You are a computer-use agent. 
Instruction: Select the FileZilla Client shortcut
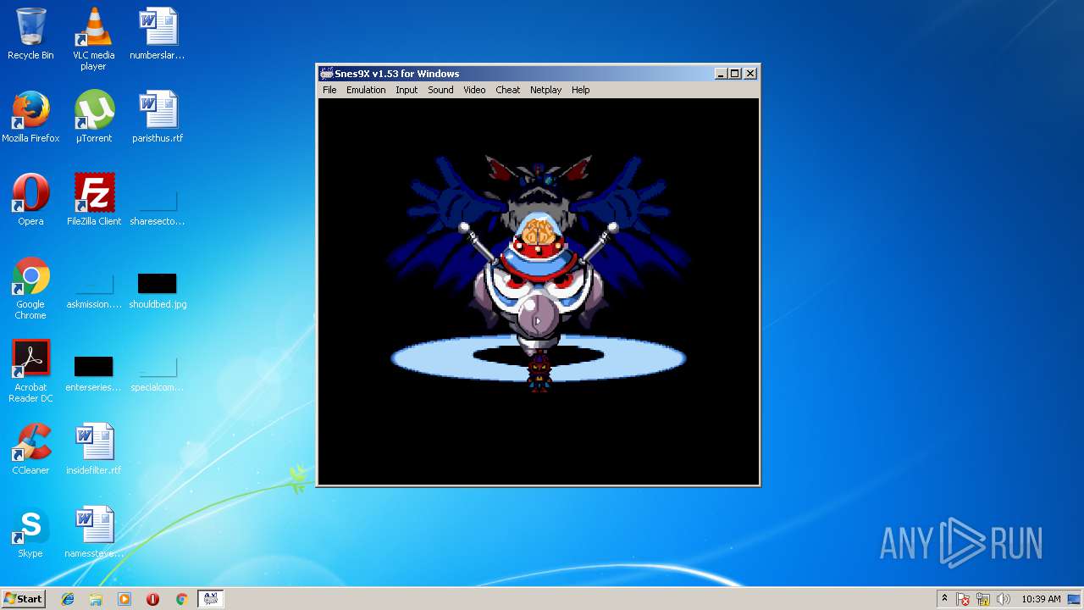pos(93,200)
